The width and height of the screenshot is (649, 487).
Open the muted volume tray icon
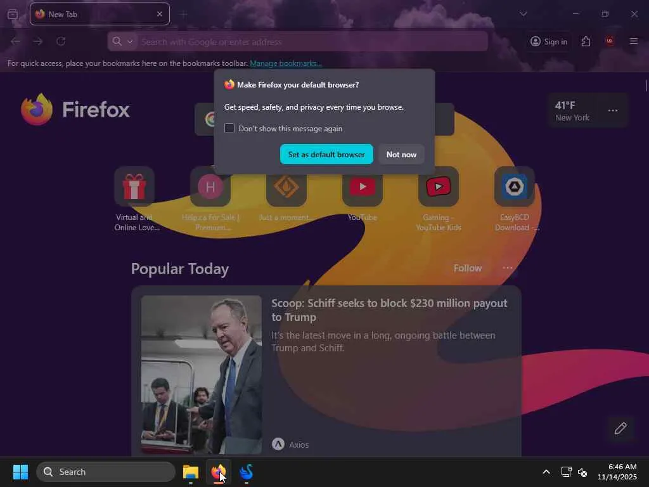pos(582,472)
